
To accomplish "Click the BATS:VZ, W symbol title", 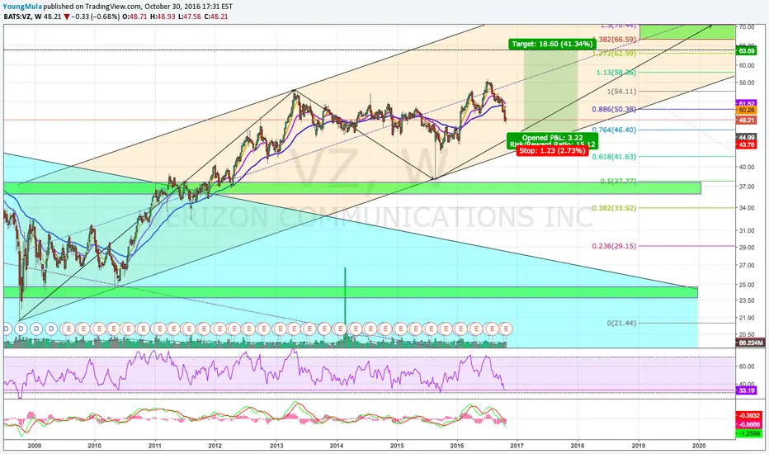I will 22,17.
